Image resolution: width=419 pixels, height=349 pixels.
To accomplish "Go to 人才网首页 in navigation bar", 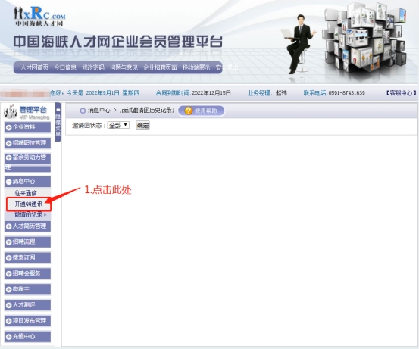I will click(34, 67).
